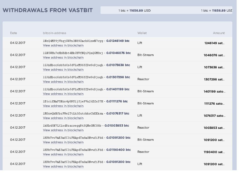The height and width of the screenshot is (173, 243).
Task: Select the bitcoin-address column header
Action: tap(55, 33)
